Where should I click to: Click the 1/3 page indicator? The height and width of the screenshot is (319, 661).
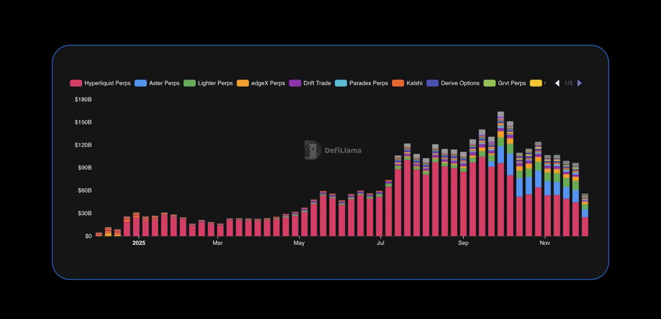tap(568, 83)
